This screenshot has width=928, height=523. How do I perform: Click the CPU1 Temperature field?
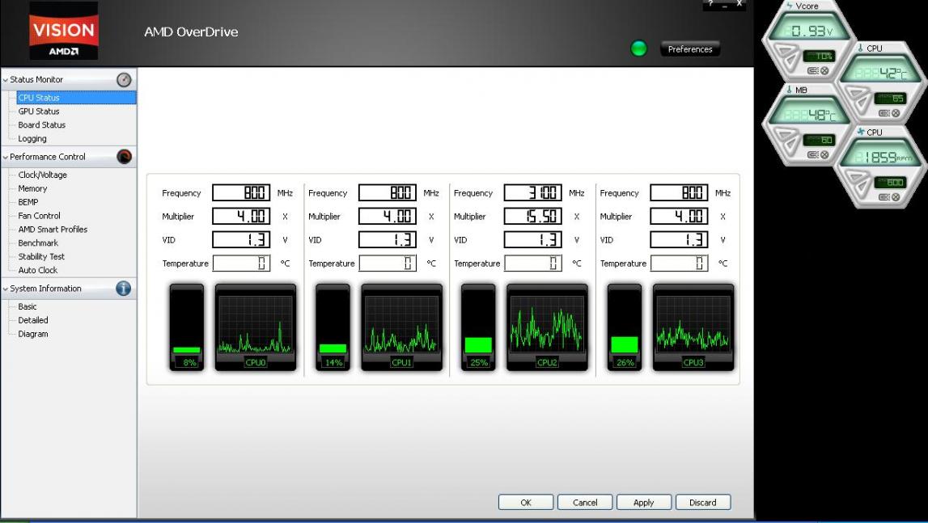click(x=387, y=264)
